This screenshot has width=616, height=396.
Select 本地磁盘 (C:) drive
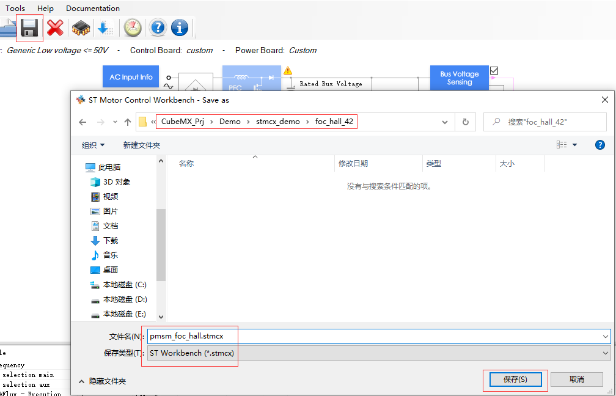(x=119, y=284)
